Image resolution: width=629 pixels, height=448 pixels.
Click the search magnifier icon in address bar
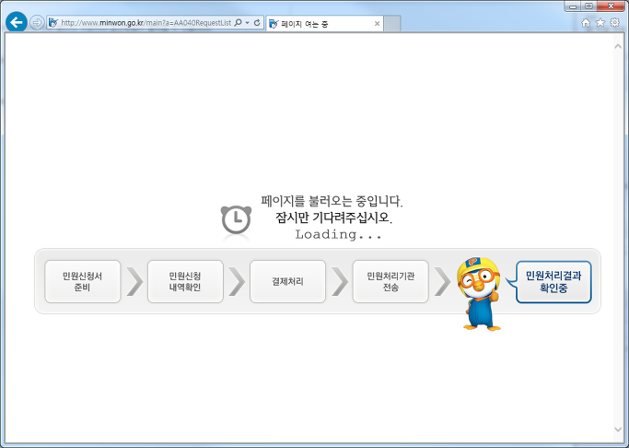[238, 23]
